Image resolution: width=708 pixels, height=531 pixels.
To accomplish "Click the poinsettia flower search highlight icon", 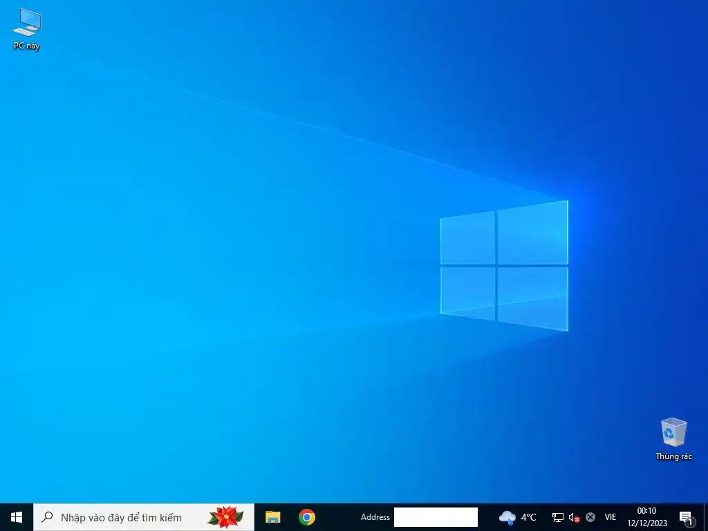I will point(225,517).
